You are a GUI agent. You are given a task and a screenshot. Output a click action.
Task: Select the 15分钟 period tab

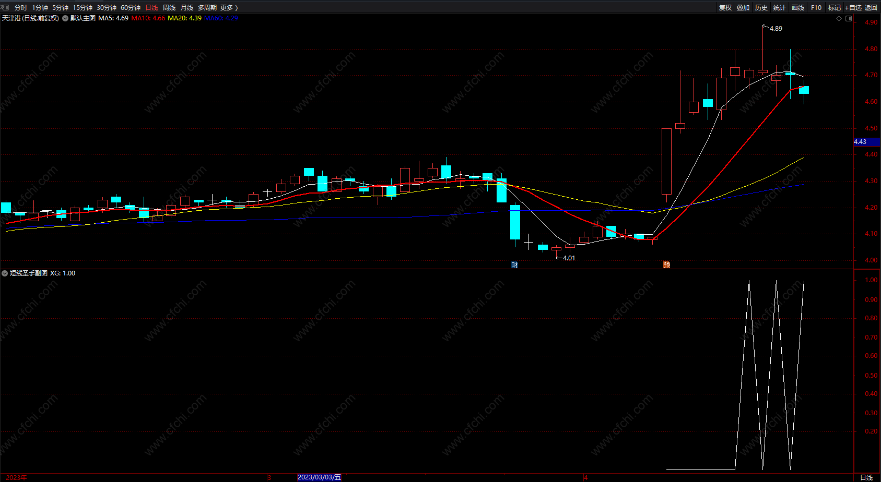coord(83,8)
